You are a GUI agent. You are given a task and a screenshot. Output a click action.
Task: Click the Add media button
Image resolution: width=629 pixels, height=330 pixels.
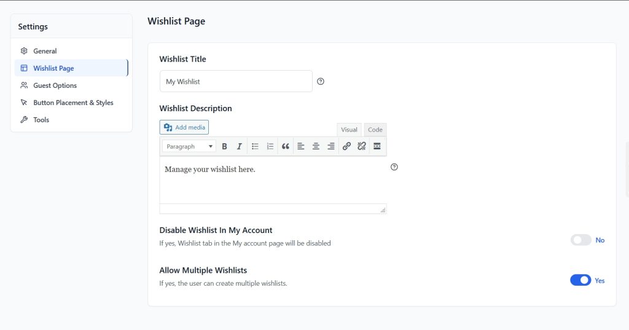pyautogui.click(x=184, y=127)
